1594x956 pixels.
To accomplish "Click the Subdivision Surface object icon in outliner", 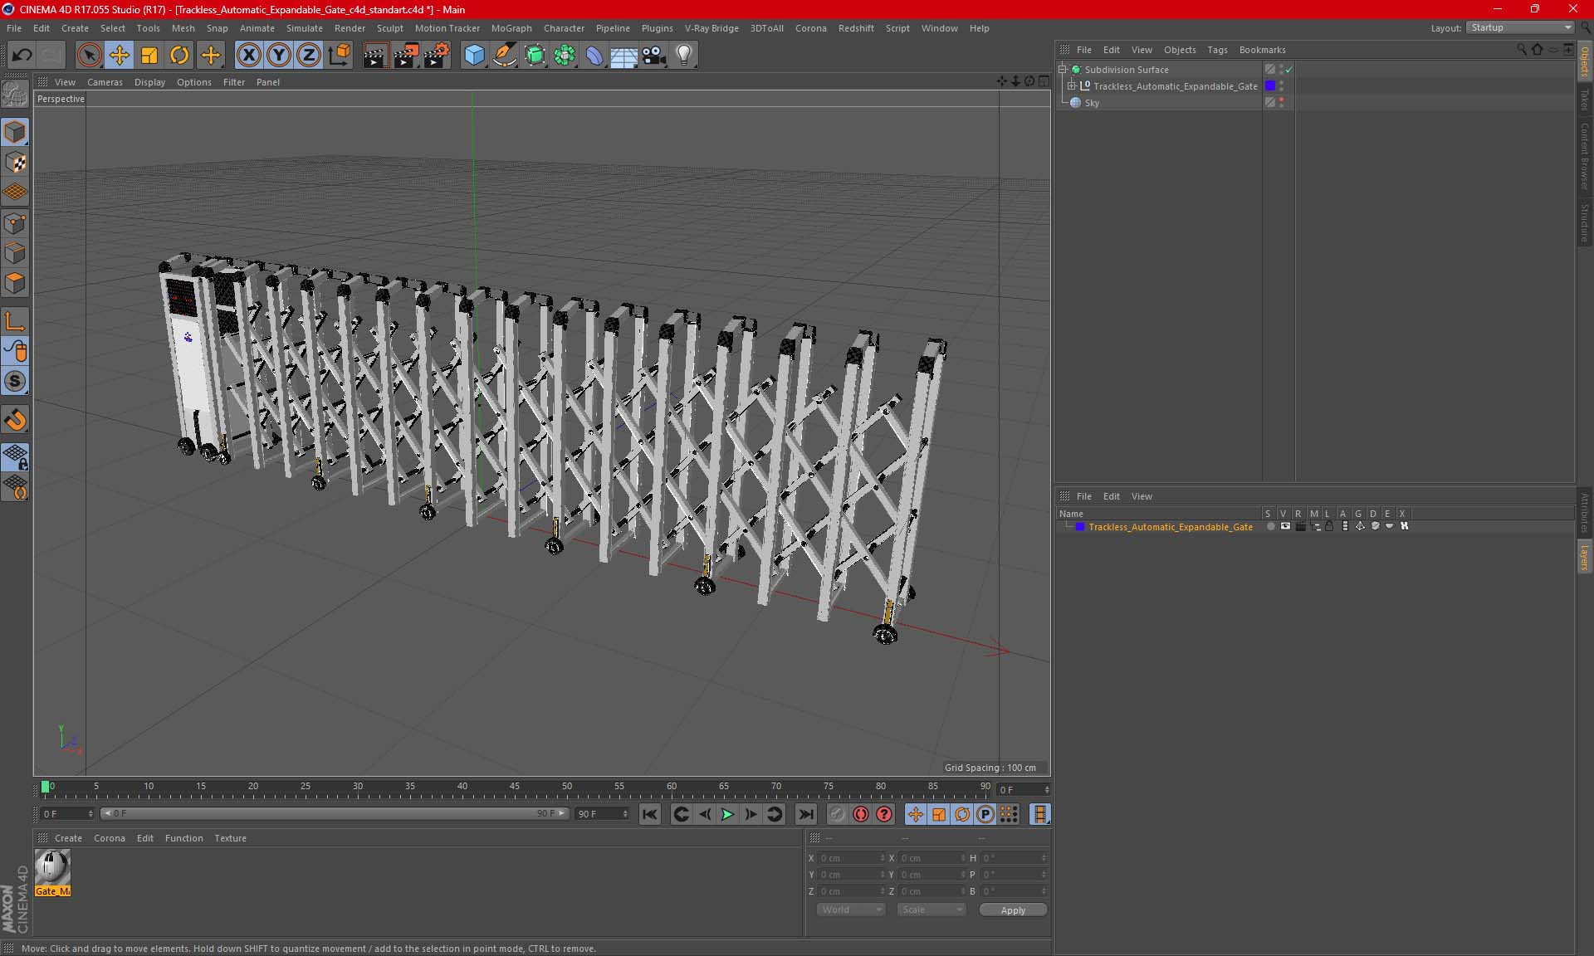I will pyautogui.click(x=1075, y=70).
